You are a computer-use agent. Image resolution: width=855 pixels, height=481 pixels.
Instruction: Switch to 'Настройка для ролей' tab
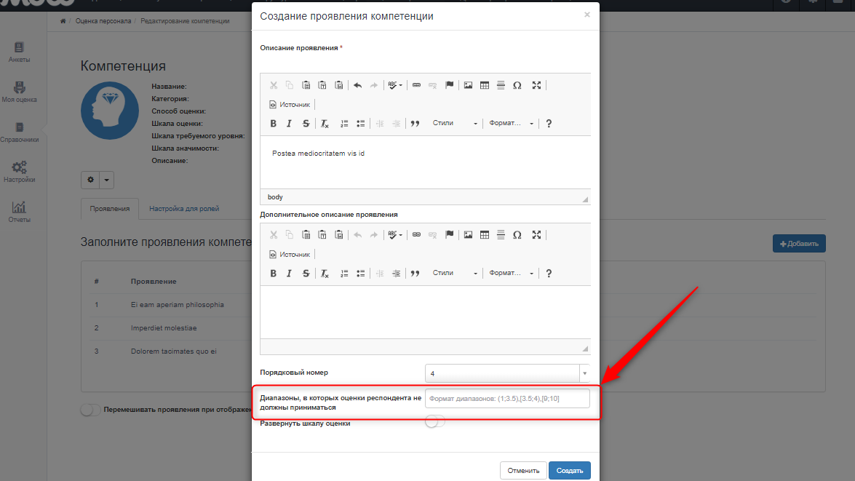(184, 209)
